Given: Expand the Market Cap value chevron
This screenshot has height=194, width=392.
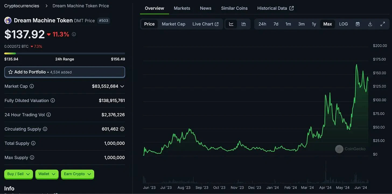Looking at the screenshot, I should 122,86.
